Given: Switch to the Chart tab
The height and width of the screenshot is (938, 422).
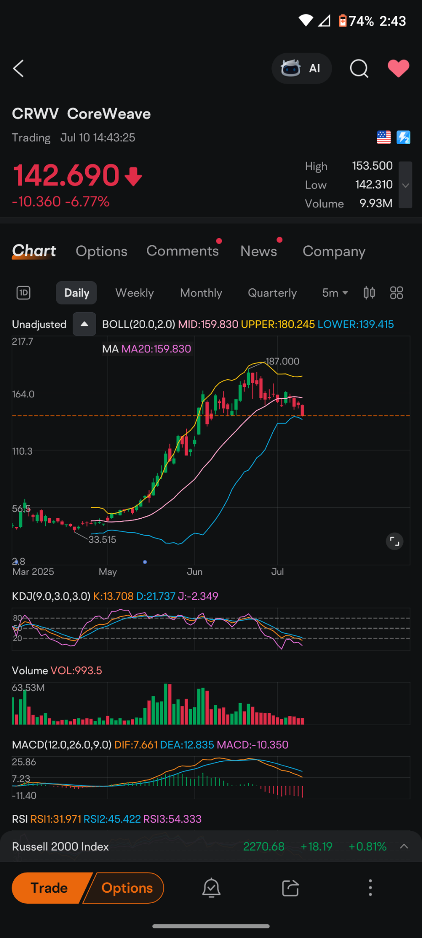Looking at the screenshot, I should coord(34,251).
